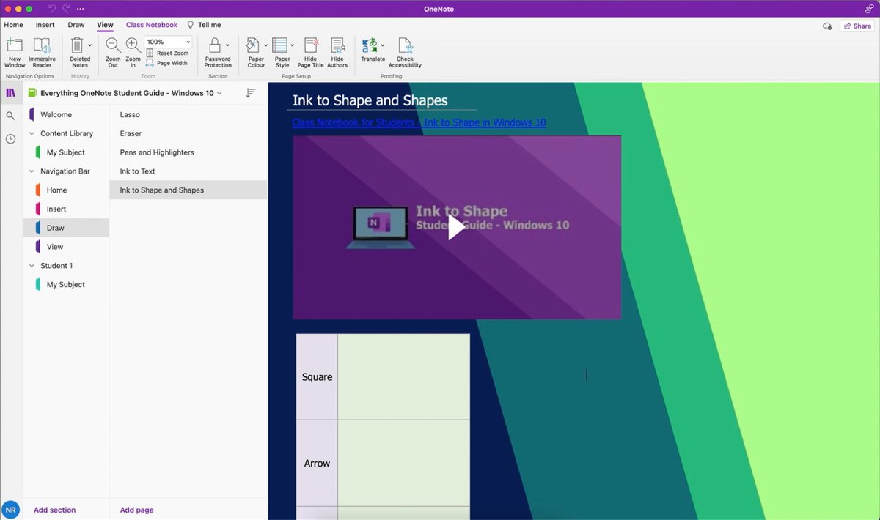The image size is (880, 520).
Task: Open My Subject under Content Library
Action: 66,152
